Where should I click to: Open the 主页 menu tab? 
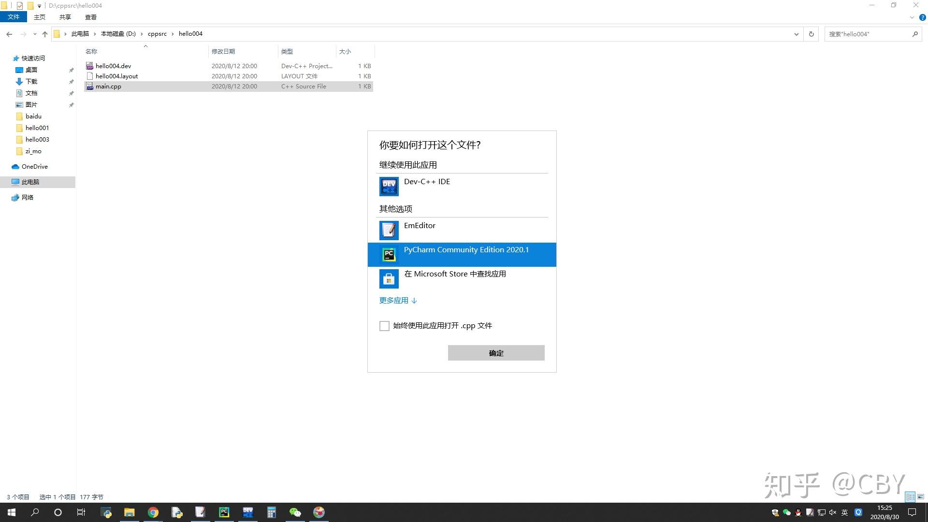[39, 17]
